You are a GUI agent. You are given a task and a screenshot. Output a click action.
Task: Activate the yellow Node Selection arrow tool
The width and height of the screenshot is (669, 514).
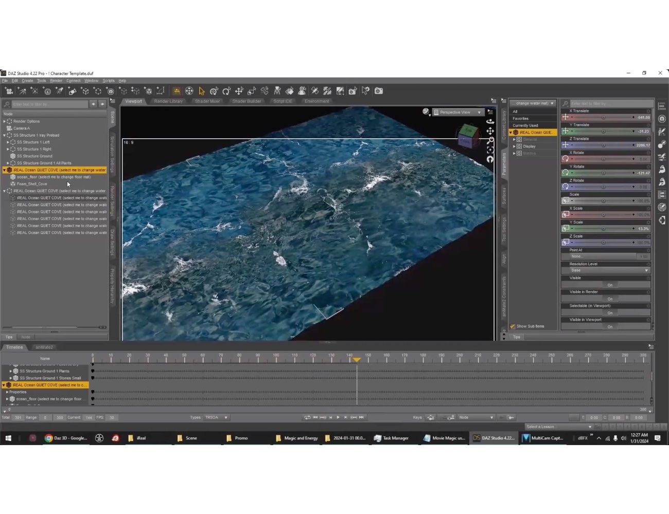202,91
